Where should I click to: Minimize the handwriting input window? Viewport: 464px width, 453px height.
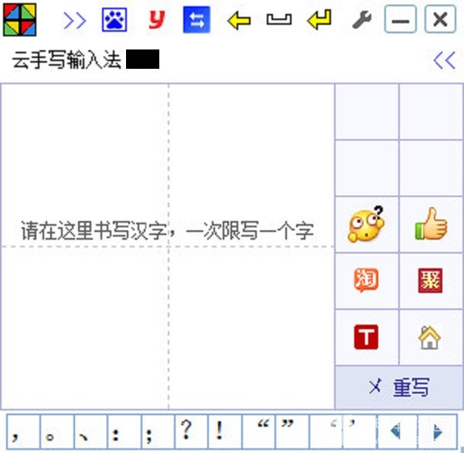point(401,20)
